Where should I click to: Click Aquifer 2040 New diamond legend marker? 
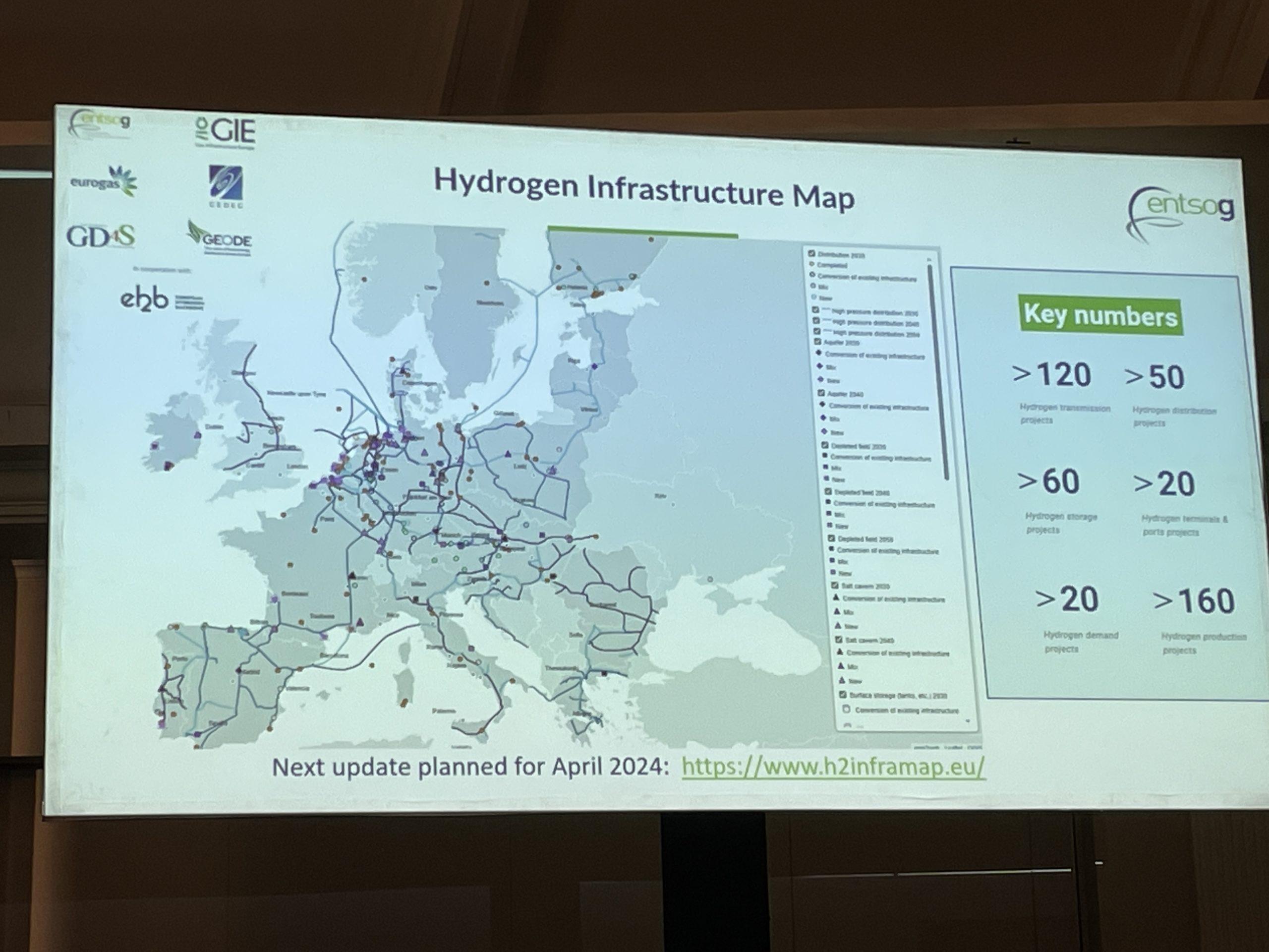824,431
